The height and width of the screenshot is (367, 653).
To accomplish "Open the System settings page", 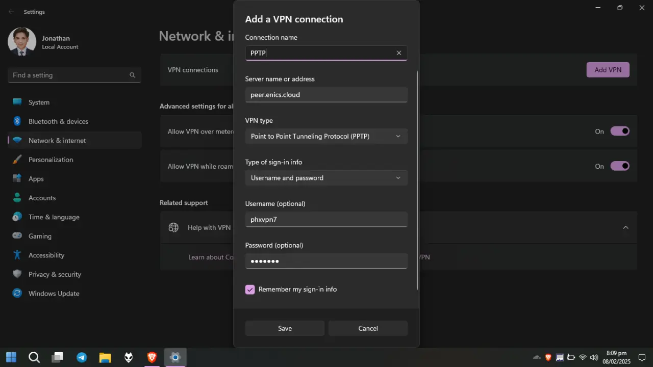I will [x=74, y=102].
